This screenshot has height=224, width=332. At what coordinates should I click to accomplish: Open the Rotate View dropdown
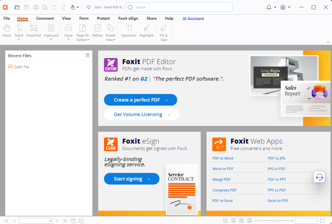pos(114,40)
